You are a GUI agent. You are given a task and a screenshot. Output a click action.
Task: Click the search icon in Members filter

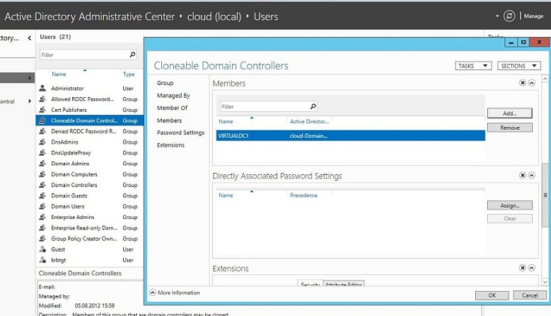pyautogui.click(x=313, y=106)
